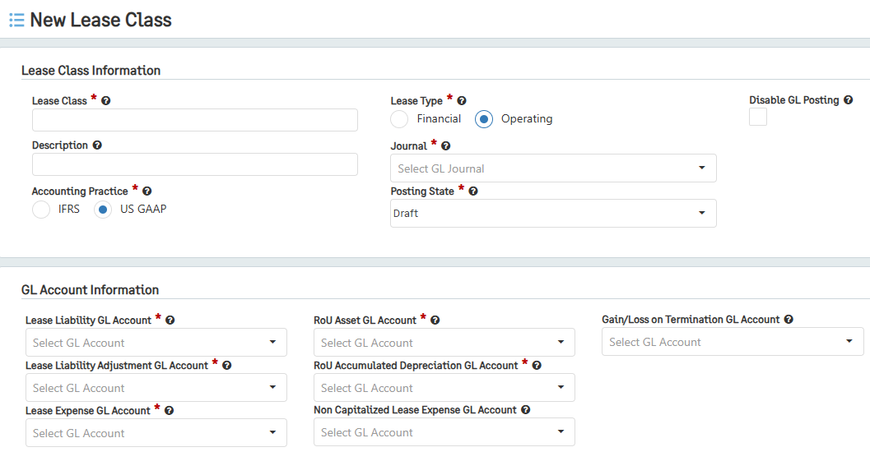The image size is (870, 475).
Task: Select the IFRS accounting practice
Action: (x=41, y=210)
